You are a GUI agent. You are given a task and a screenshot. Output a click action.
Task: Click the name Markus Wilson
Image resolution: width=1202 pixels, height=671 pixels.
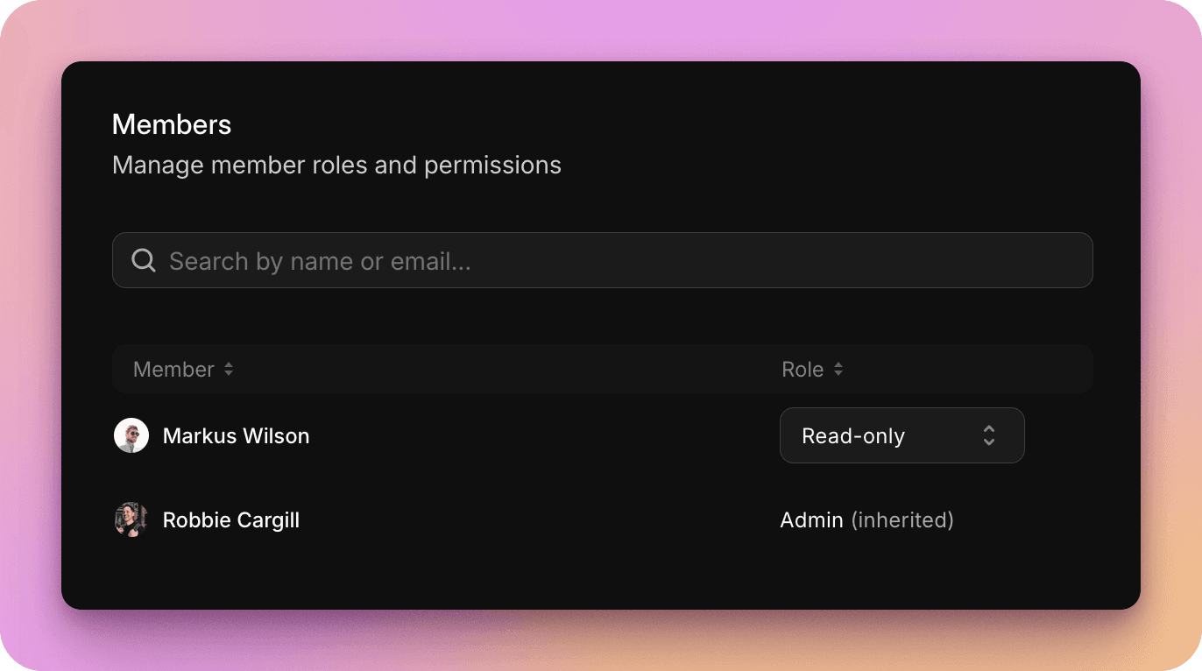click(236, 435)
